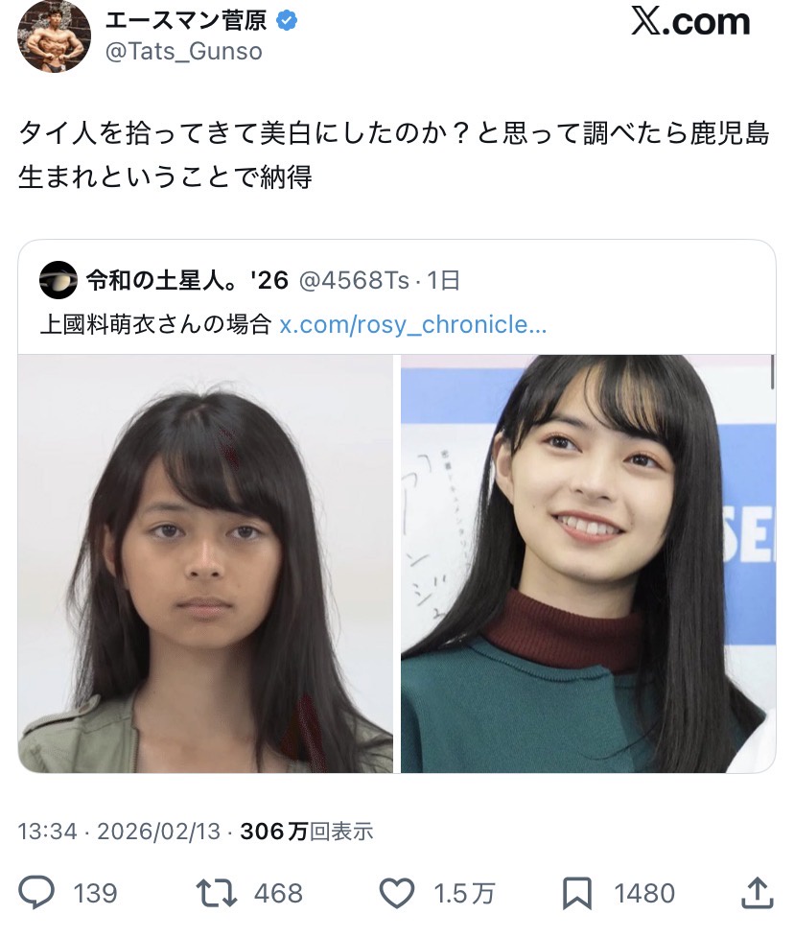The height and width of the screenshot is (938, 794).
Task: View the right smiling photo
Action: tap(589, 564)
